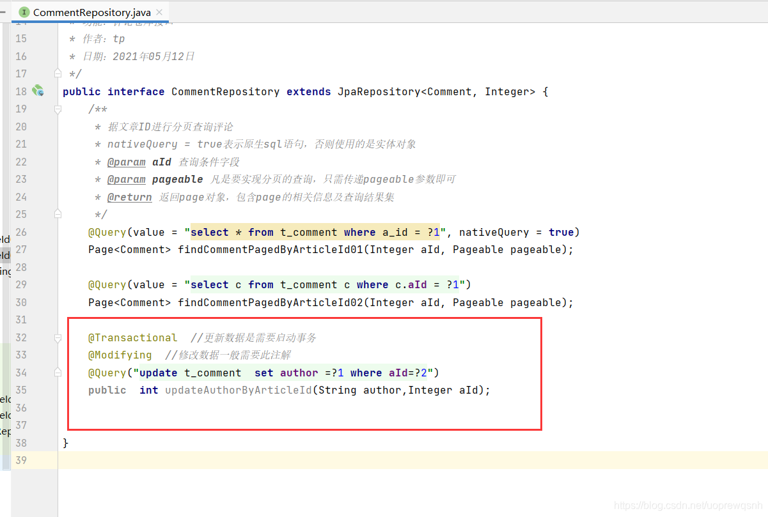The height and width of the screenshot is (517, 768).
Task: Click the @Query annotation on line 26
Action: click(107, 232)
